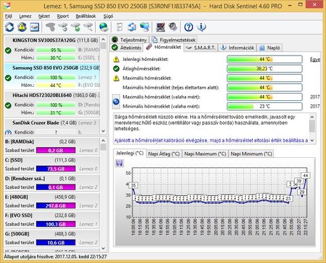326x263 pixels.
Task: Select the B: [RAMDisk] partition
Action: click(52, 146)
